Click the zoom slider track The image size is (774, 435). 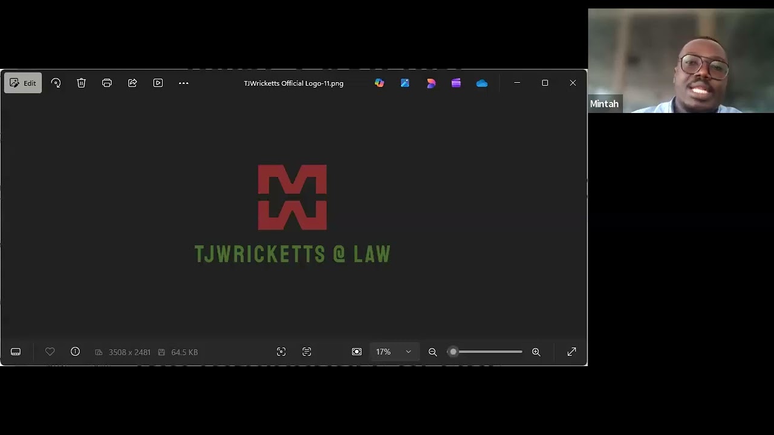(x=486, y=352)
